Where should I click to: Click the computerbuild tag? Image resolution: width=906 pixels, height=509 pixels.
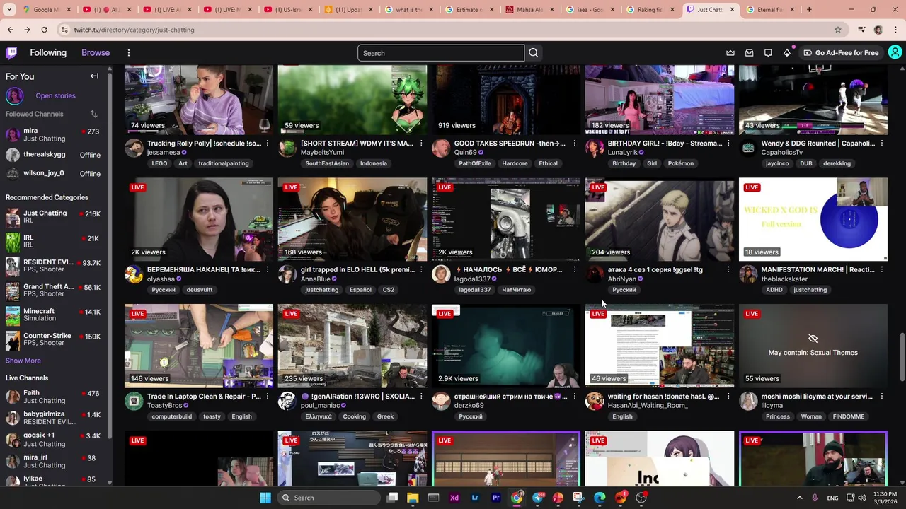pyautogui.click(x=172, y=416)
